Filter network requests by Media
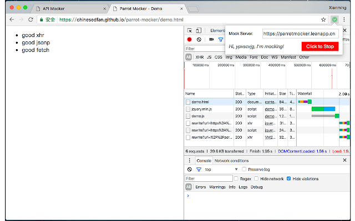 pyautogui.click(x=241, y=57)
